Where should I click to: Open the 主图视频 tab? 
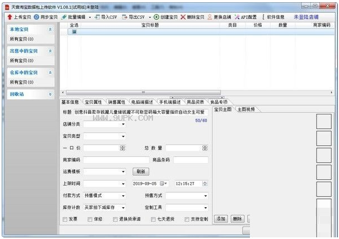pos(246,109)
